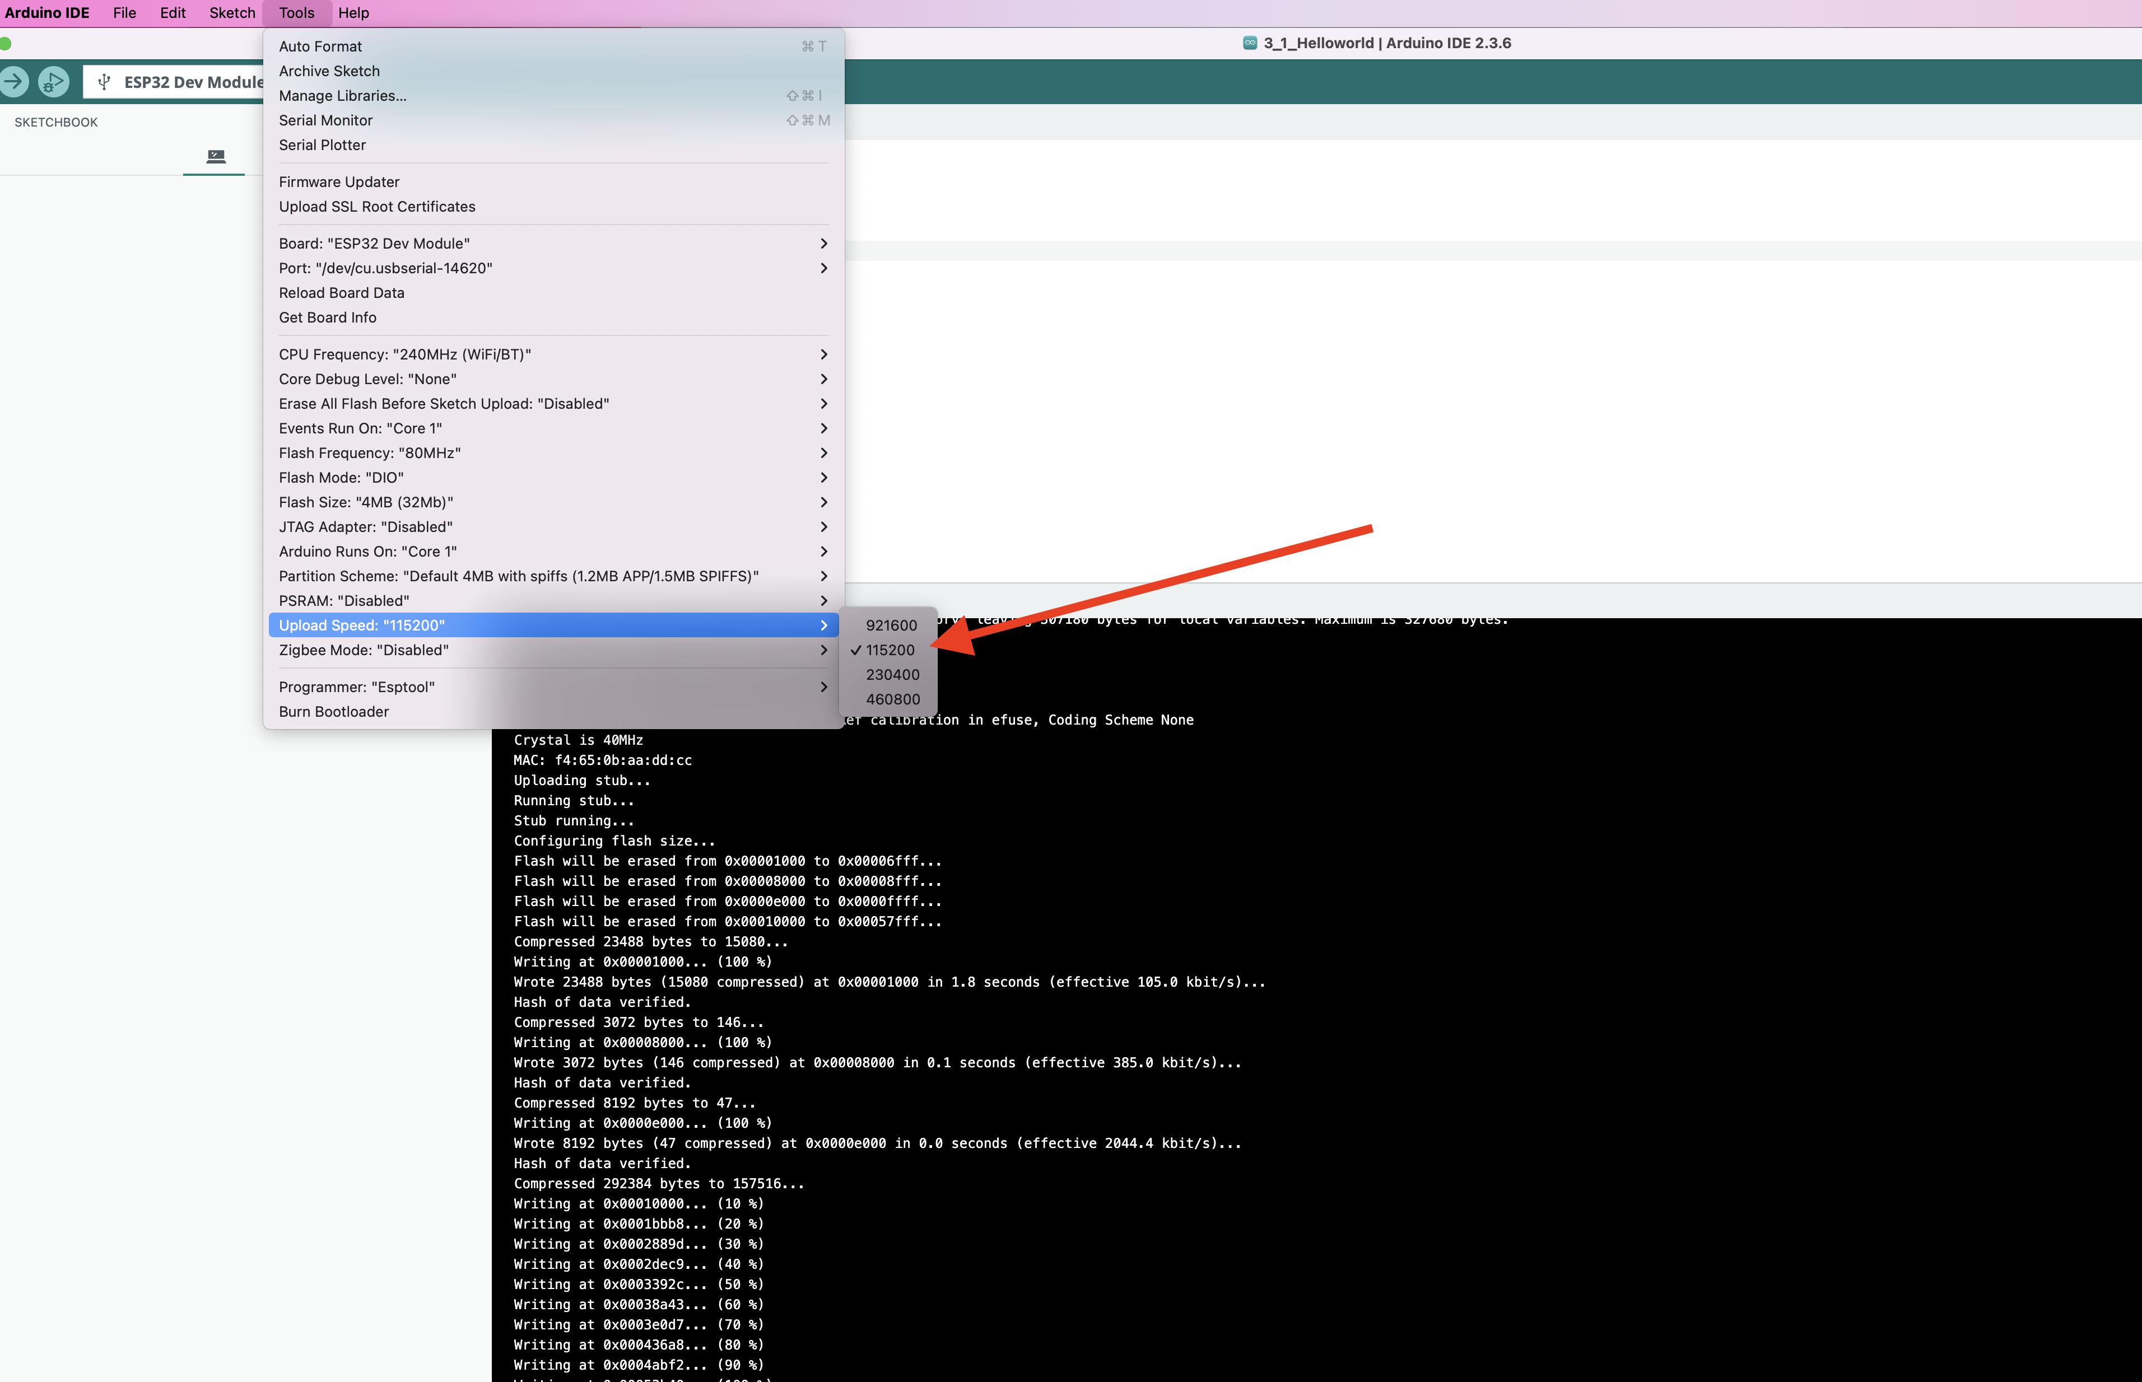The image size is (2142, 1382).
Task: Expand the Port usbserial-14620 submenu
Action: pos(553,268)
